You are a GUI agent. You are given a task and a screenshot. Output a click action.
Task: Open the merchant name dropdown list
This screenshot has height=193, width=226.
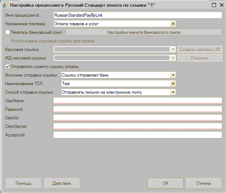[x=173, y=84]
